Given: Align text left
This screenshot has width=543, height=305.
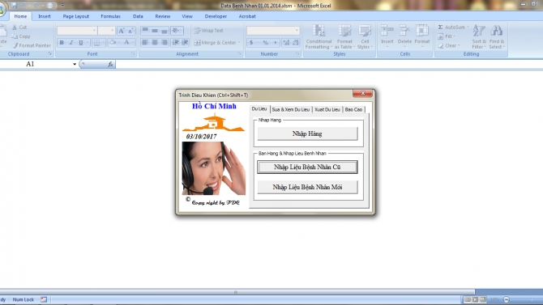Looking at the screenshot, I should [x=145, y=43].
